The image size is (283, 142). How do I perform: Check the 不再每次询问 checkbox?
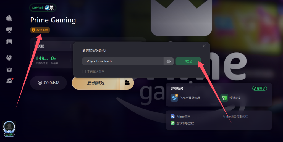pos(84,72)
